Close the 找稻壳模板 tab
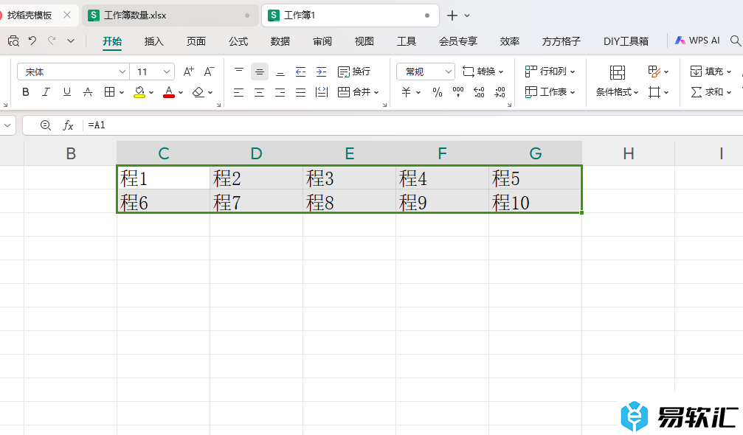This screenshot has height=435, width=743. pyautogui.click(x=67, y=15)
